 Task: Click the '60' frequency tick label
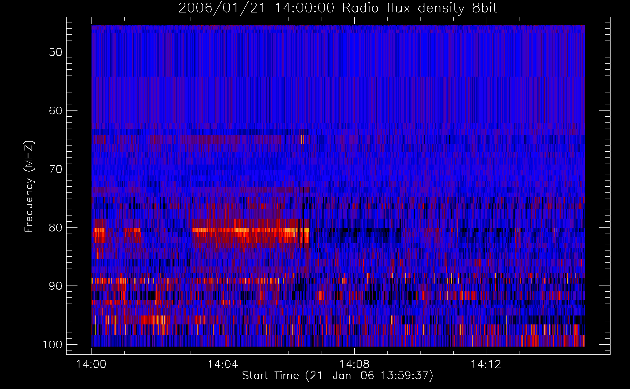point(56,110)
